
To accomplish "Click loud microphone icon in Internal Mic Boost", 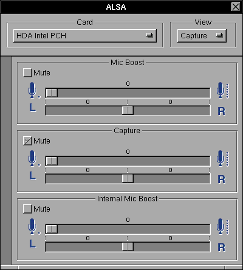I will pos(223,227).
